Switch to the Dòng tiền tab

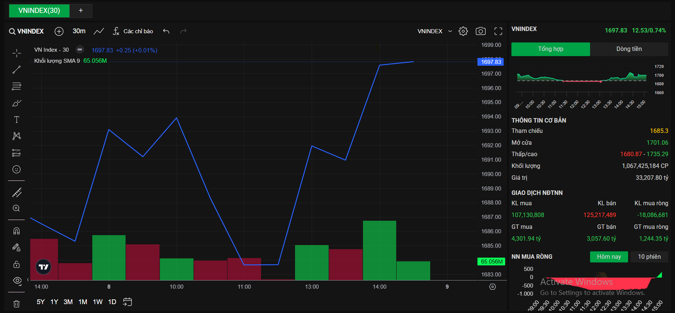[629, 49]
